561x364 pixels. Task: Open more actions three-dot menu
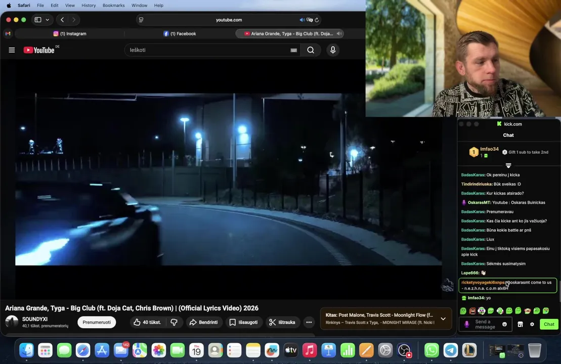pyautogui.click(x=309, y=322)
